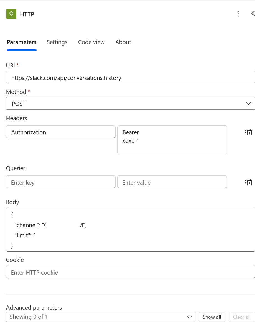This screenshot has height=329, width=255.
Task: Click the Bearer token header value field
Action: (x=172, y=140)
